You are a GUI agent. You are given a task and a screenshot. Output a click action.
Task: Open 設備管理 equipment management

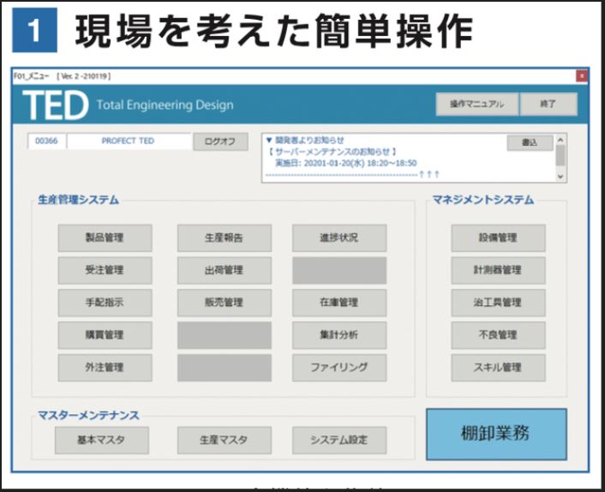(498, 237)
